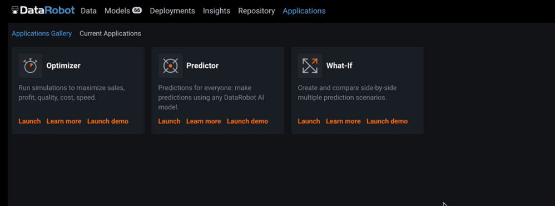
Task: Click the DataRobot logo
Action: (43, 10)
